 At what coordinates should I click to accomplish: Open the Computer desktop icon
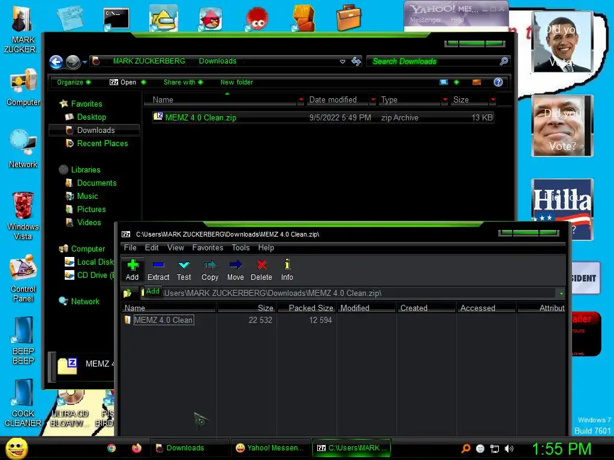[23, 87]
